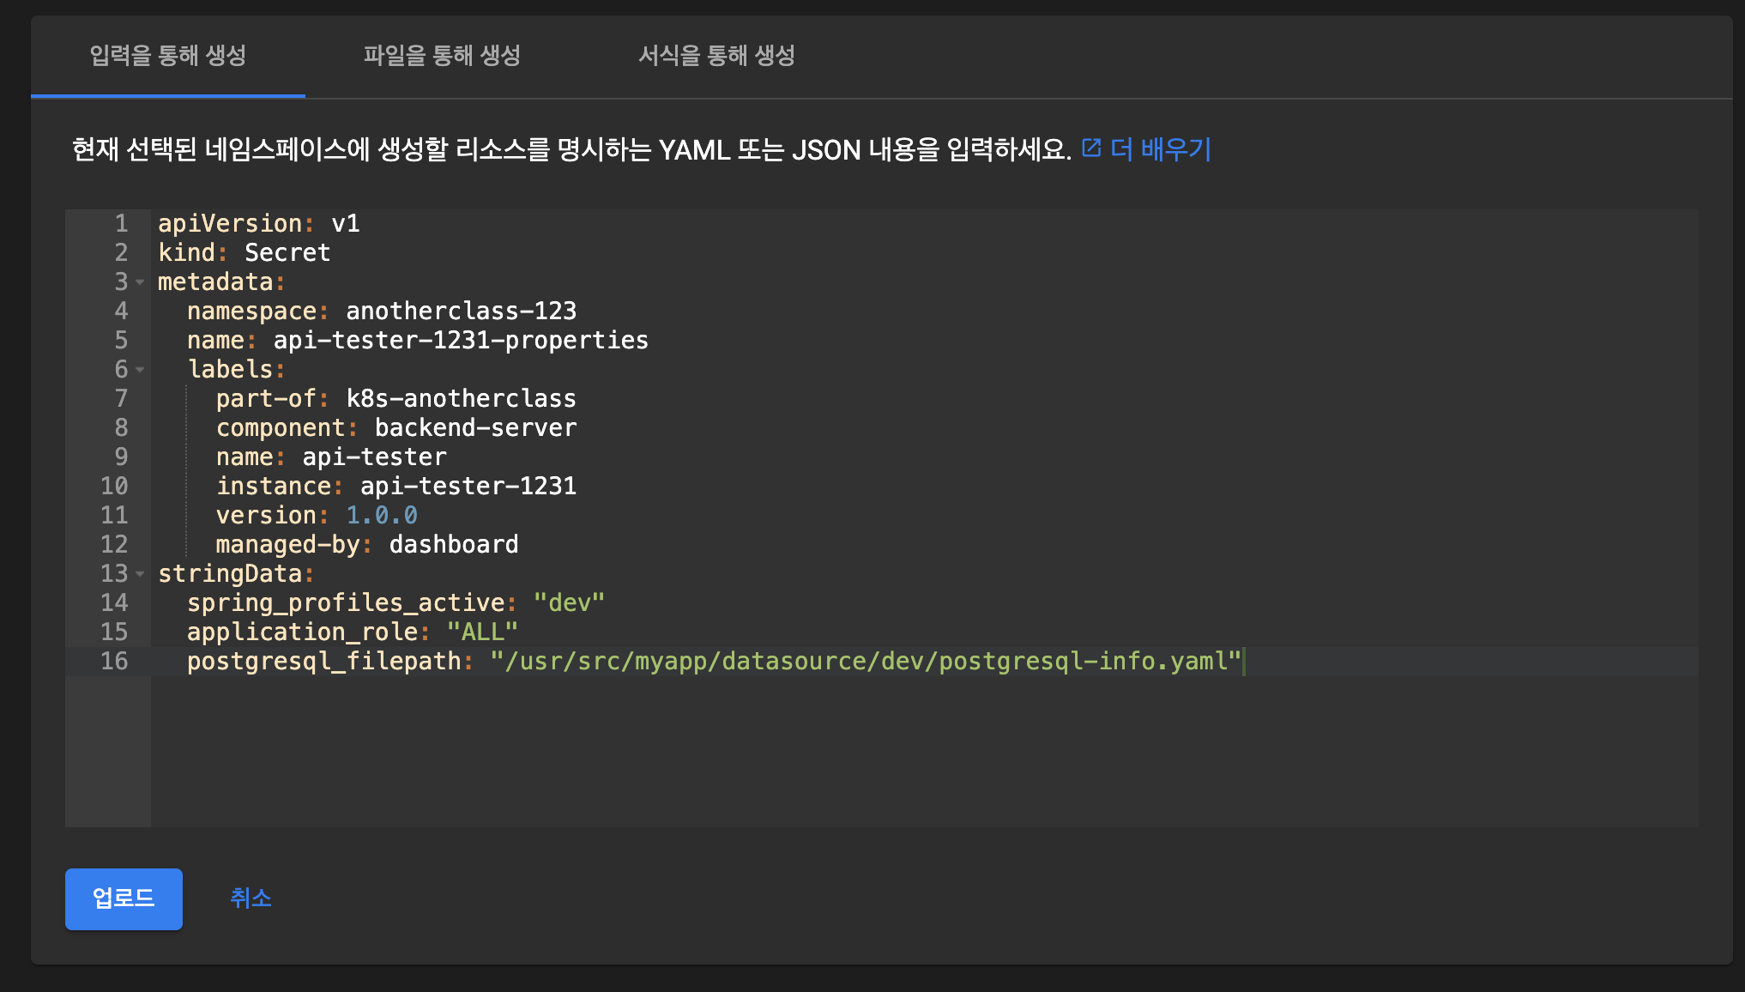Click the api-tester-1231-properties name value
1745x992 pixels.
click(x=461, y=341)
